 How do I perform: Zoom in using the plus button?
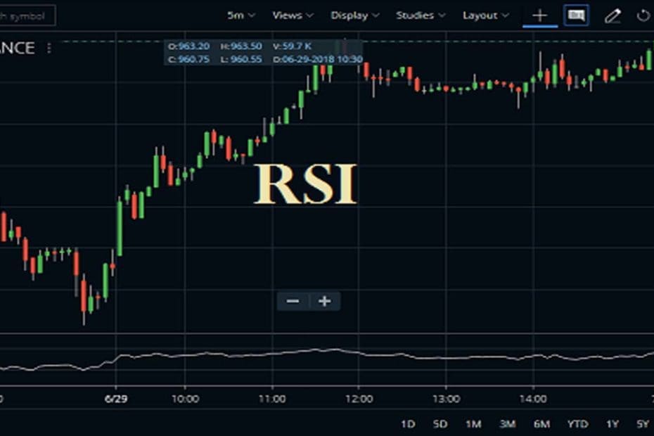324,301
